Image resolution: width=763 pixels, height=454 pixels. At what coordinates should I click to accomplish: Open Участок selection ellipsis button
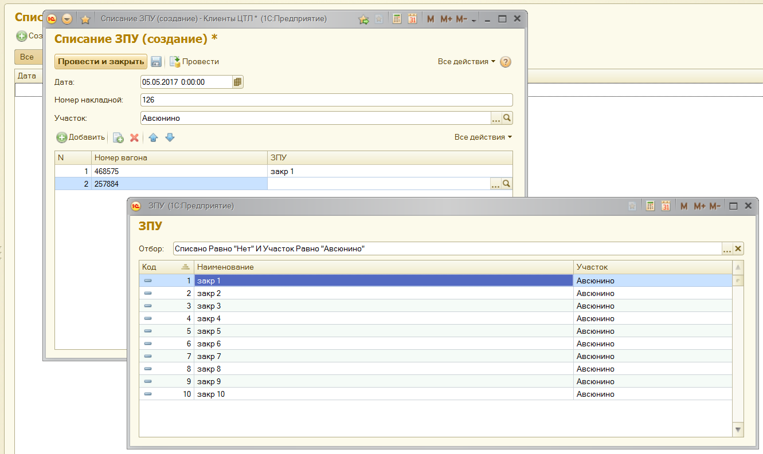coord(496,118)
